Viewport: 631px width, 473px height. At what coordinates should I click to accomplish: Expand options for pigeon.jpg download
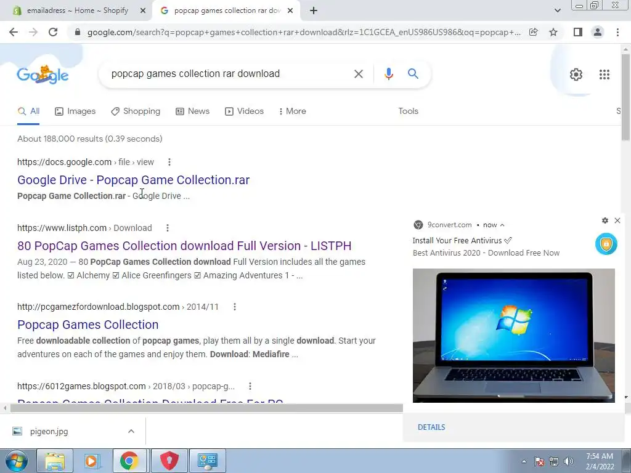coord(131,431)
